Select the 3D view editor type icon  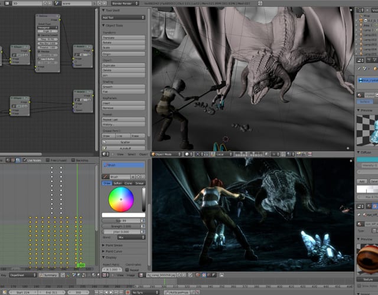point(105,154)
